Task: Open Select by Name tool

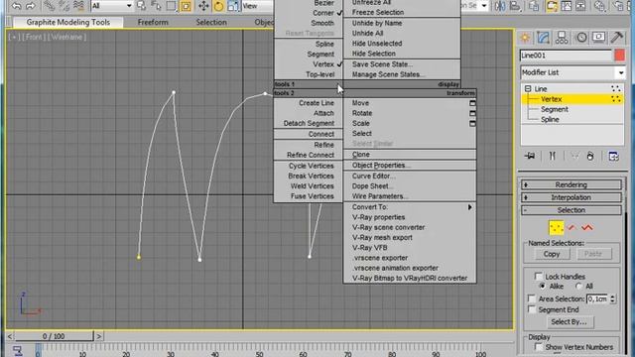Action: coord(157,6)
